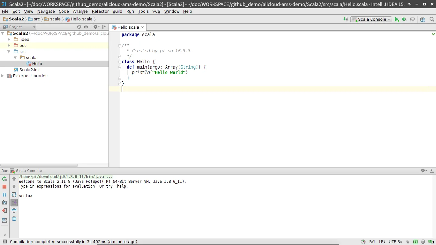
Task: Change the UTF-8 file encoding
Action: pyautogui.click(x=395, y=242)
